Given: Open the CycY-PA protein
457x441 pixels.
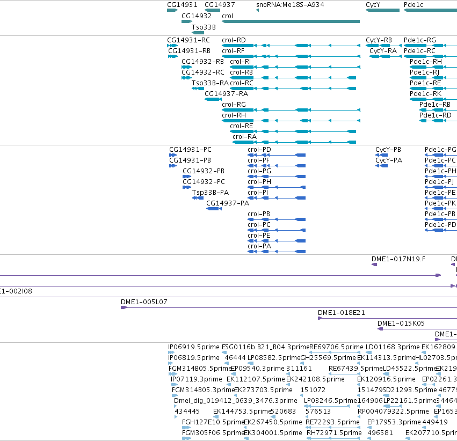Looking at the screenshot, I should [389, 160].
